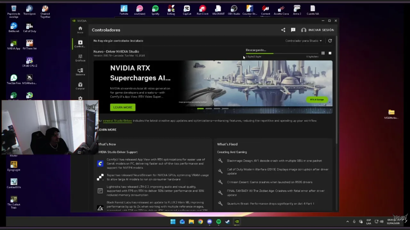Open the Fortnite desktop shortcut
This screenshot has width=410, height=230.
click(124, 10)
